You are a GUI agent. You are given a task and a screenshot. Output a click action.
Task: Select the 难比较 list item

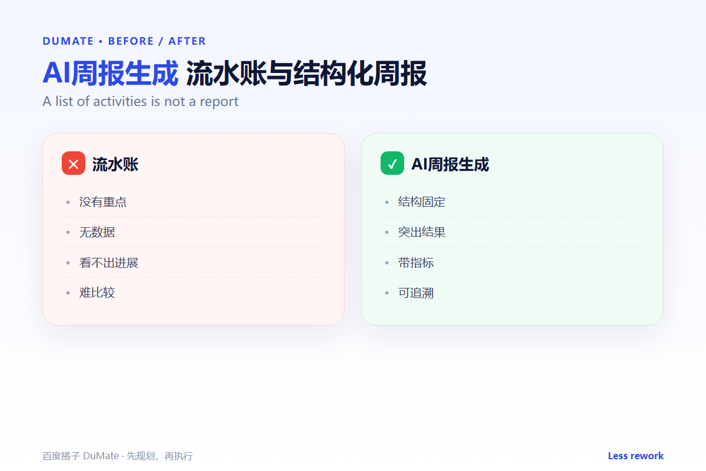[x=194, y=293]
